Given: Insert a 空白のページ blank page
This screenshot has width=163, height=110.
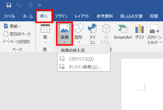Looking at the screenshot, I should tap(17, 34).
